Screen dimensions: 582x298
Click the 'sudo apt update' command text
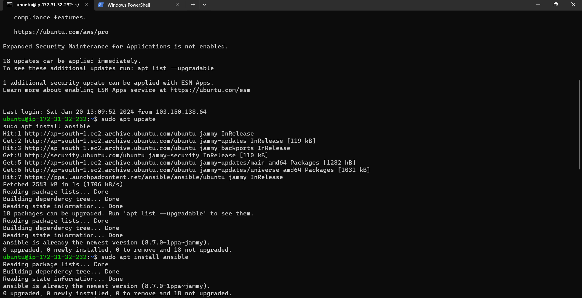[128, 119]
